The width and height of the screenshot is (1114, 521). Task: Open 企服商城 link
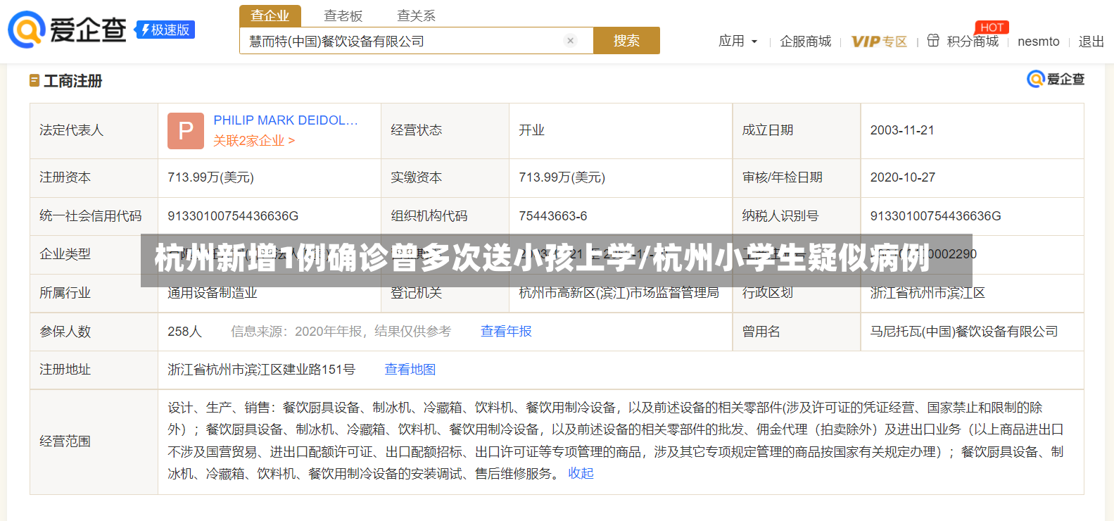[x=806, y=42]
